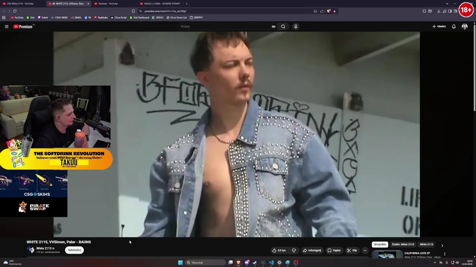This screenshot has width=476, height=267.
Task: Click the Utwórz create button
Action: pyautogui.click(x=439, y=26)
